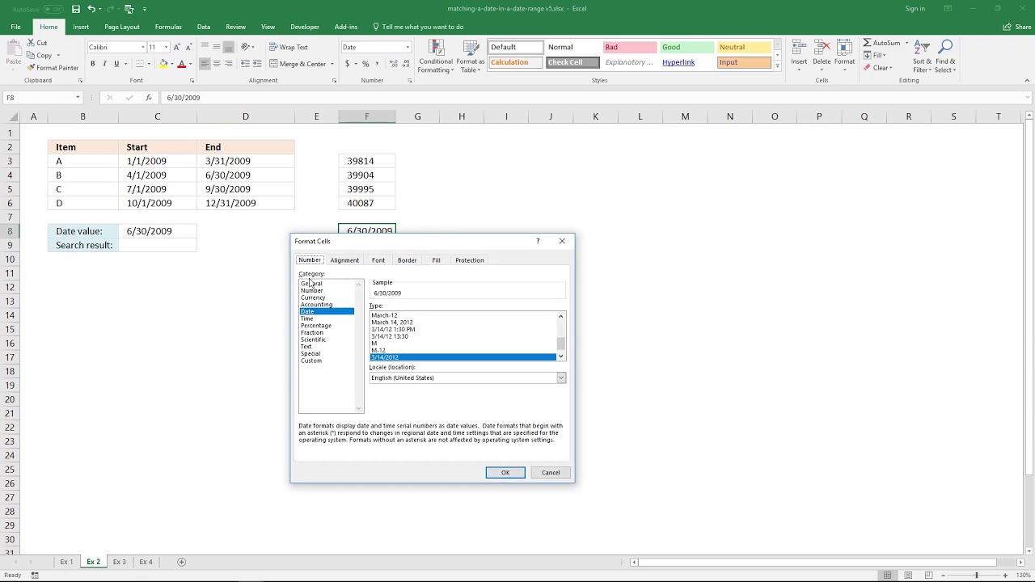Click the Fill Color bucket icon
The image size is (1035, 582).
point(163,64)
